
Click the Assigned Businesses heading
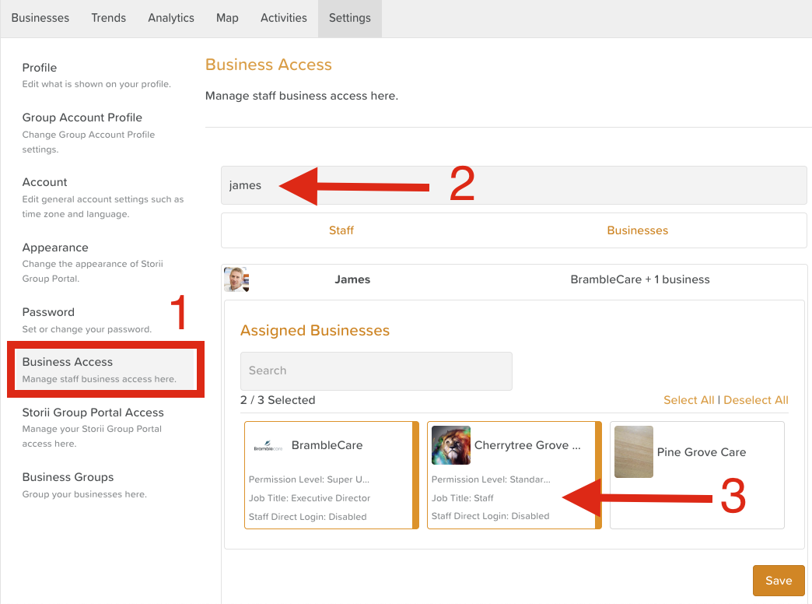coord(315,331)
